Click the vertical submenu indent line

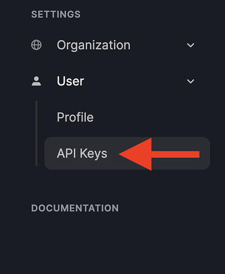click(37, 134)
